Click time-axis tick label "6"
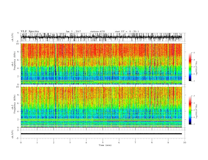Viewport: 208px width, 160px height. tap(119, 142)
